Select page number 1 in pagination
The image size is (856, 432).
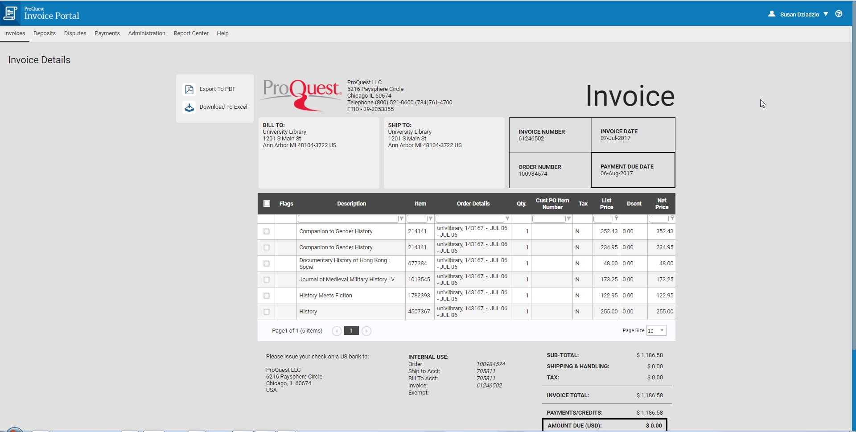(352, 330)
